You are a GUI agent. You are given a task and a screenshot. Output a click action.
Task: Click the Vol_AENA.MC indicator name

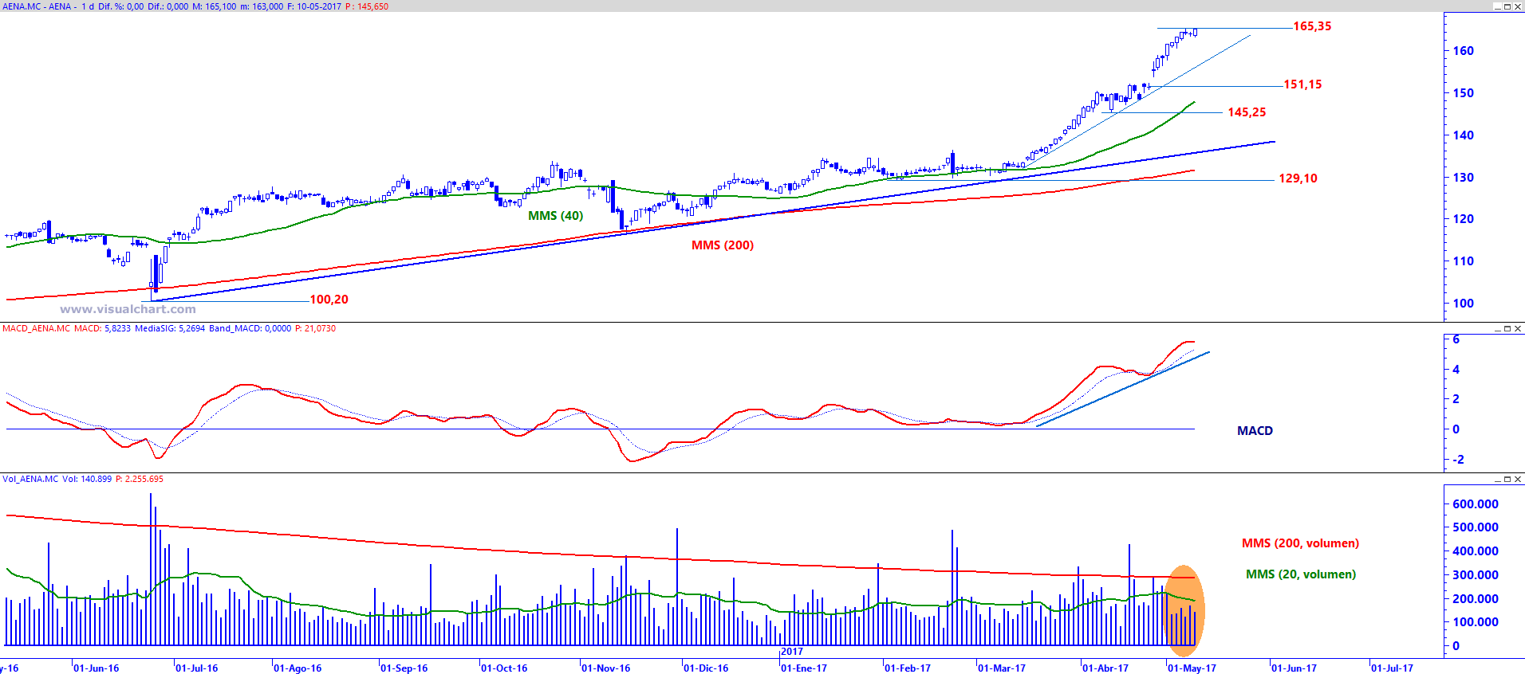tap(30, 479)
